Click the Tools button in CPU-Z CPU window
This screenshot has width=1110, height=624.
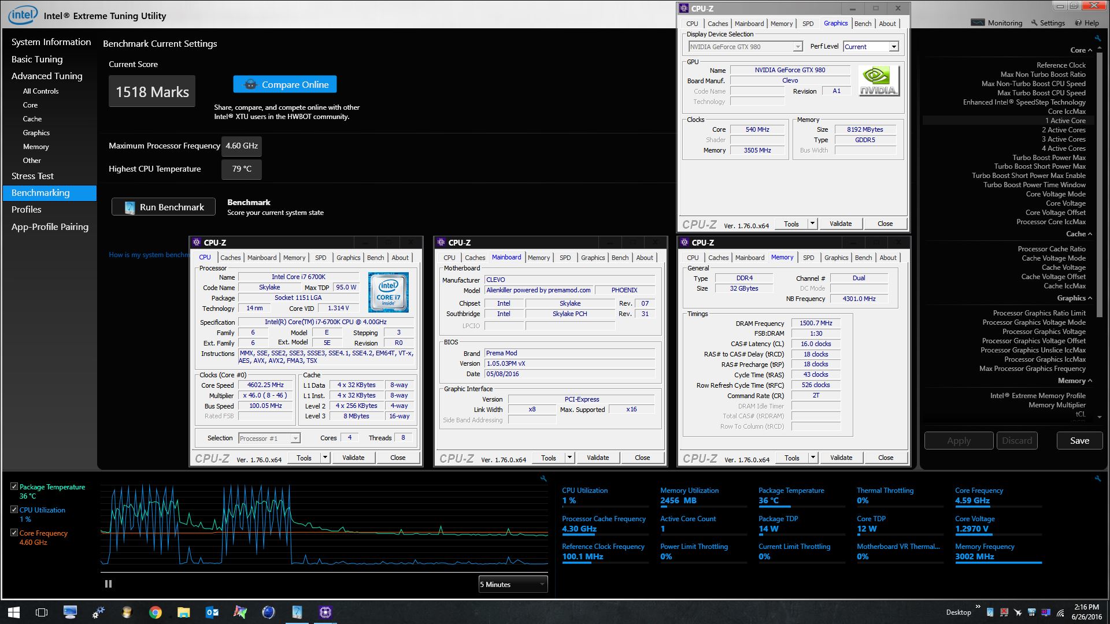tap(304, 458)
